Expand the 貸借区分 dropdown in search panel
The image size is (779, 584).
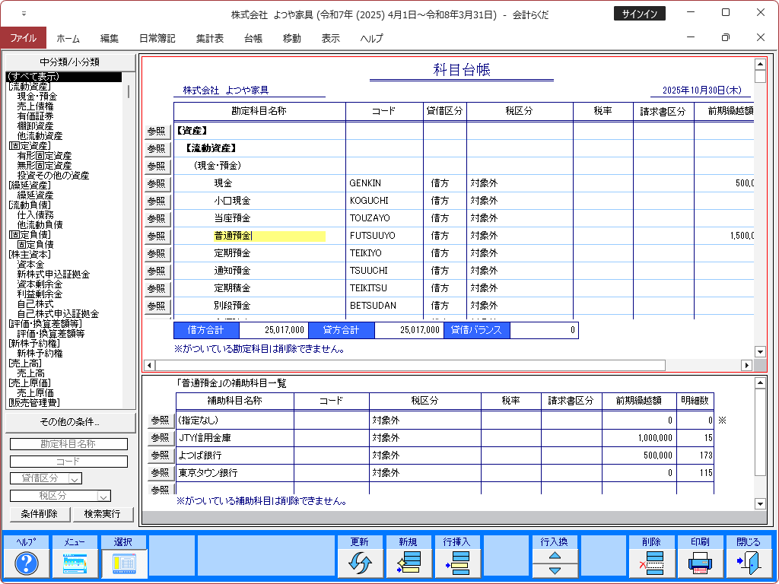75,478
